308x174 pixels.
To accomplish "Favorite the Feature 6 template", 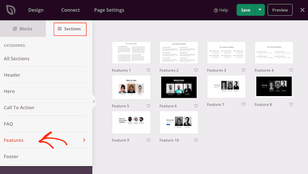I will pyautogui.click(x=196, y=106).
